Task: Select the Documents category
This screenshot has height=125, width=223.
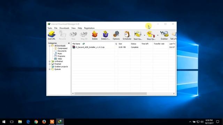Action: click(62, 51)
